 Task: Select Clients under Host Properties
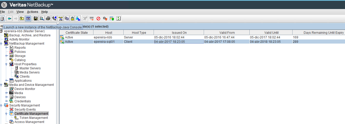point(25,77)
